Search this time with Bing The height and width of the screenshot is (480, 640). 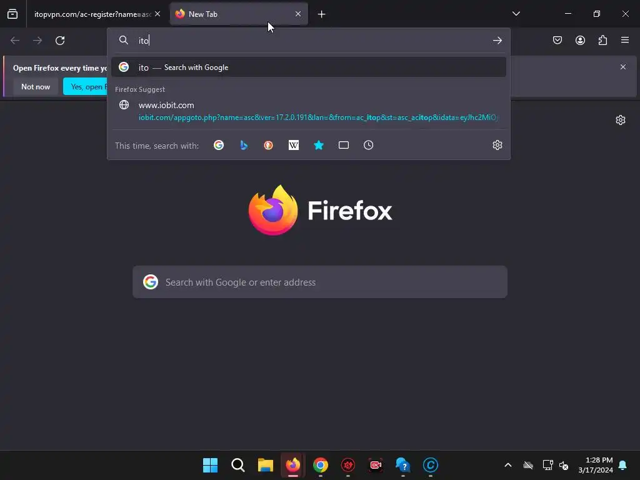pos(244,145)
